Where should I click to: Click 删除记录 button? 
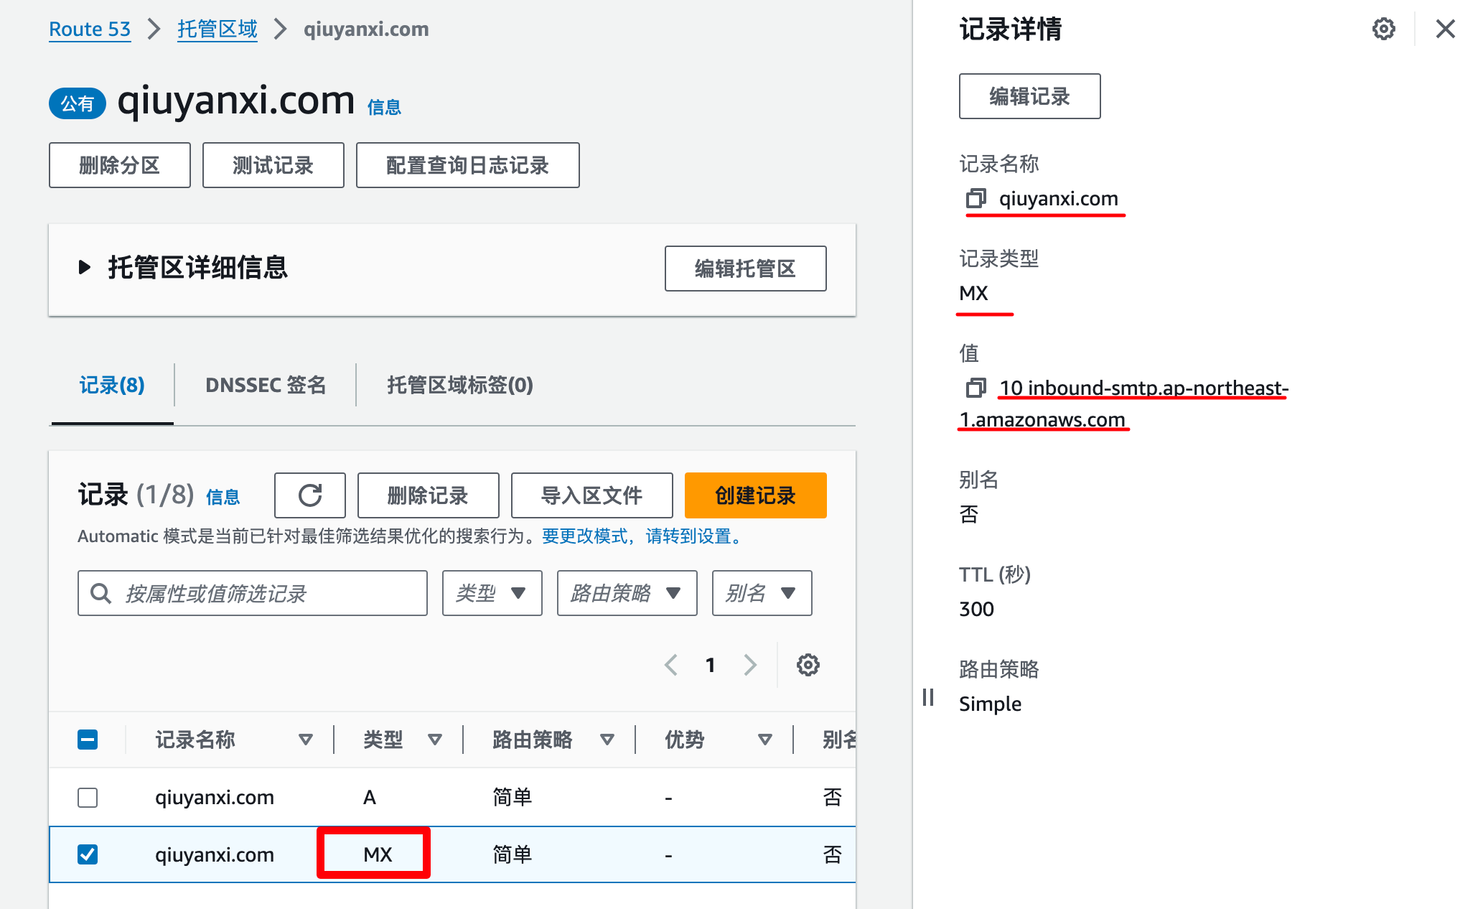click(429, 495)
